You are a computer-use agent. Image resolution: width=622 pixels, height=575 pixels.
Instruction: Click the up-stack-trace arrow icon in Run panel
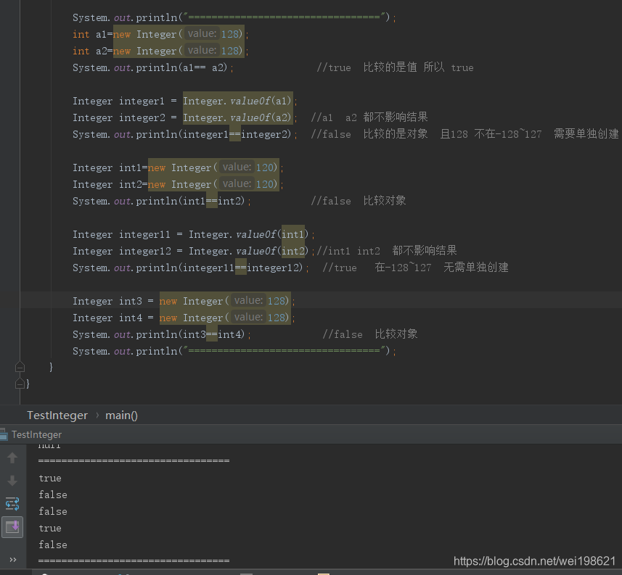click(x=12, y=458)
